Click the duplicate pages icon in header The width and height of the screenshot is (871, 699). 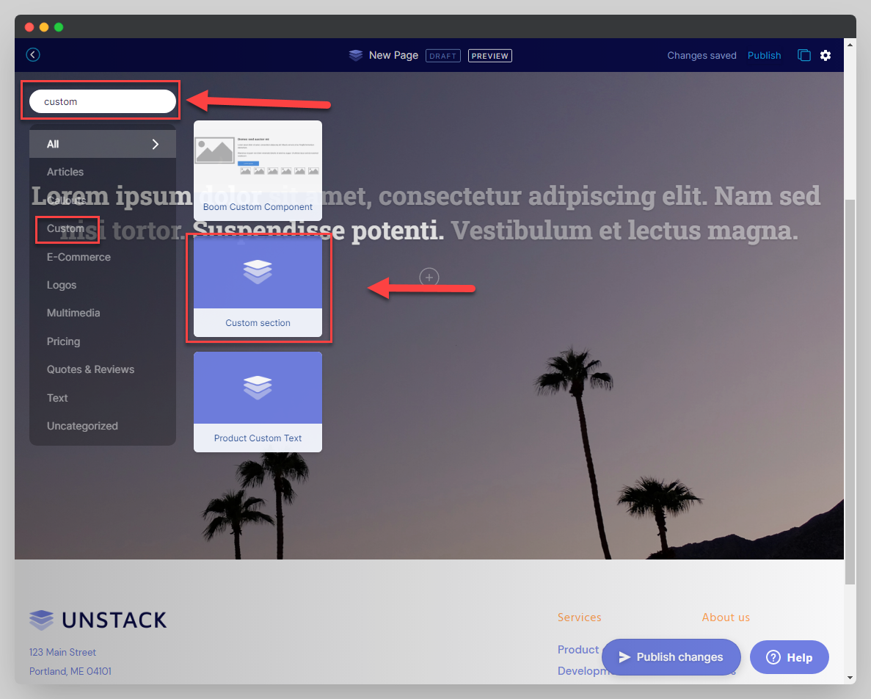(803, 55)
